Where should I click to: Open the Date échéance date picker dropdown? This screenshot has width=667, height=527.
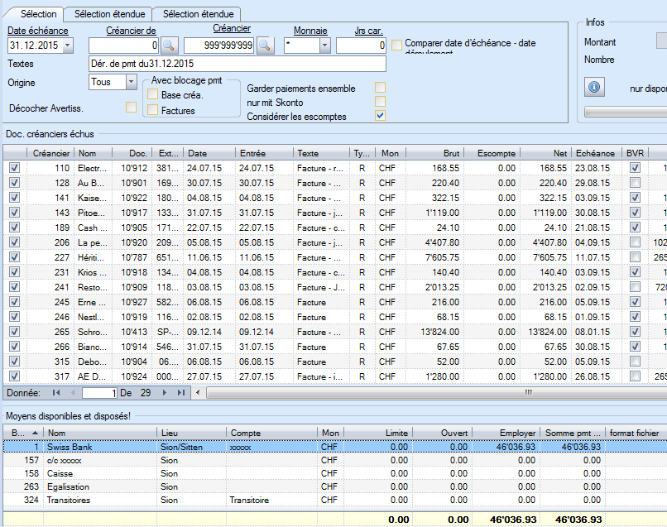coord(66,46)
